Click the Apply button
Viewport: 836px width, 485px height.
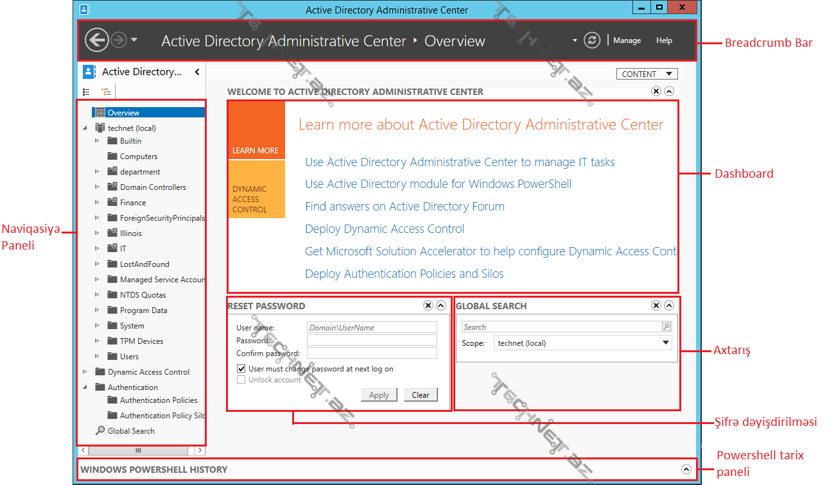[379, 395]
